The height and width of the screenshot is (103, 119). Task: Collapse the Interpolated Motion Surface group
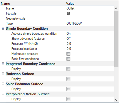pos(3,94)
